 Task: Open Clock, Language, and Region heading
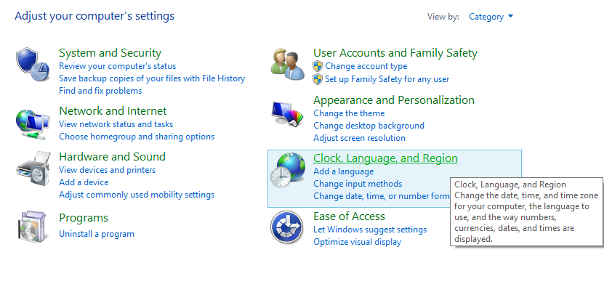(x=385, y=158)
